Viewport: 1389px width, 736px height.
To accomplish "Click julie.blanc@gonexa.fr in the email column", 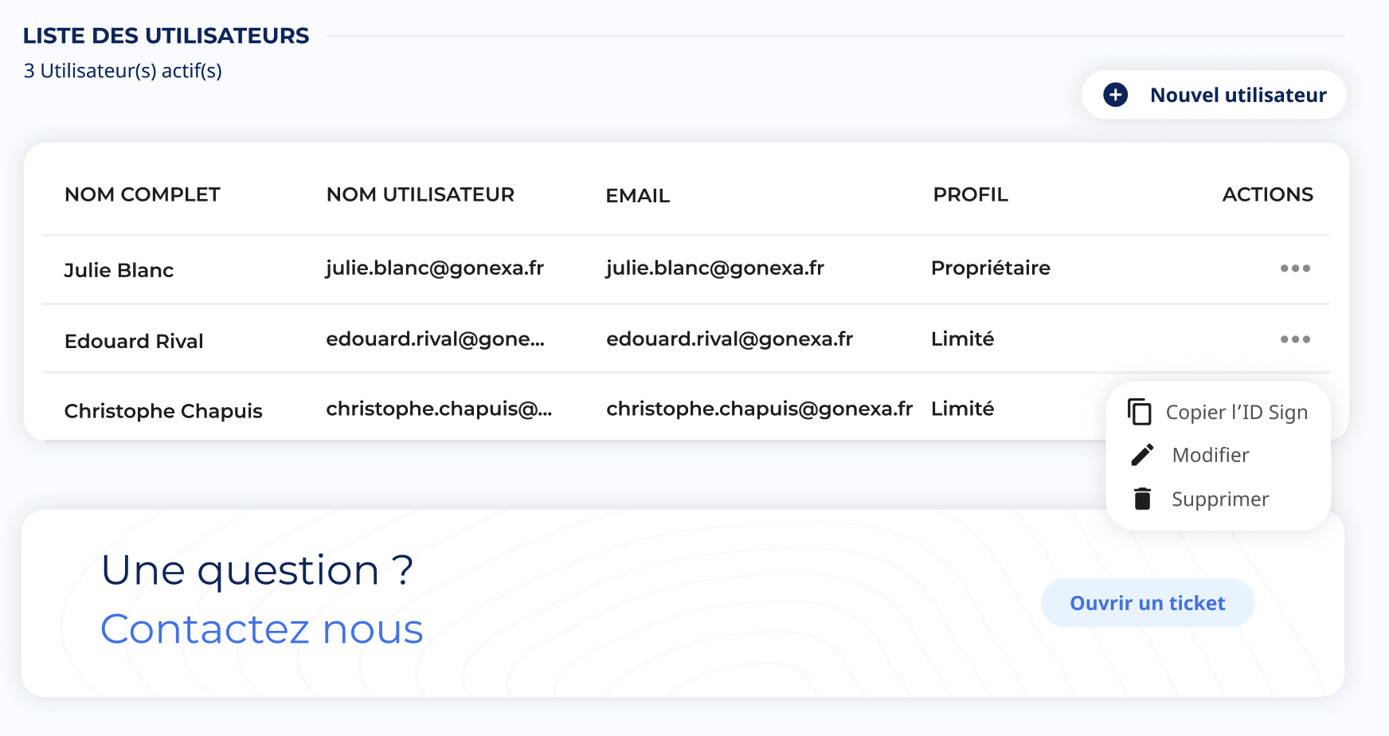I will [715, 268].
